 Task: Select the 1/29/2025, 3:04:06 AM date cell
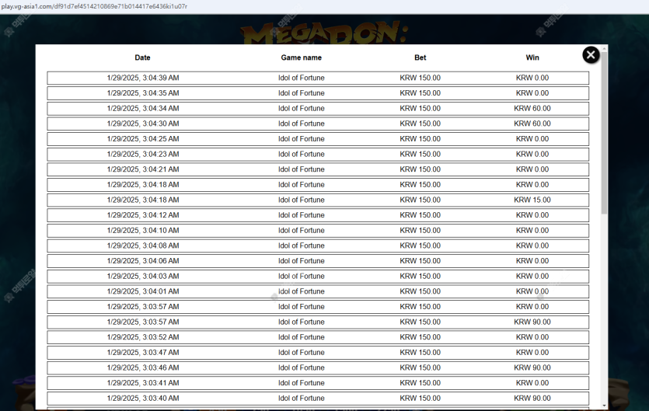coord(143,261)
